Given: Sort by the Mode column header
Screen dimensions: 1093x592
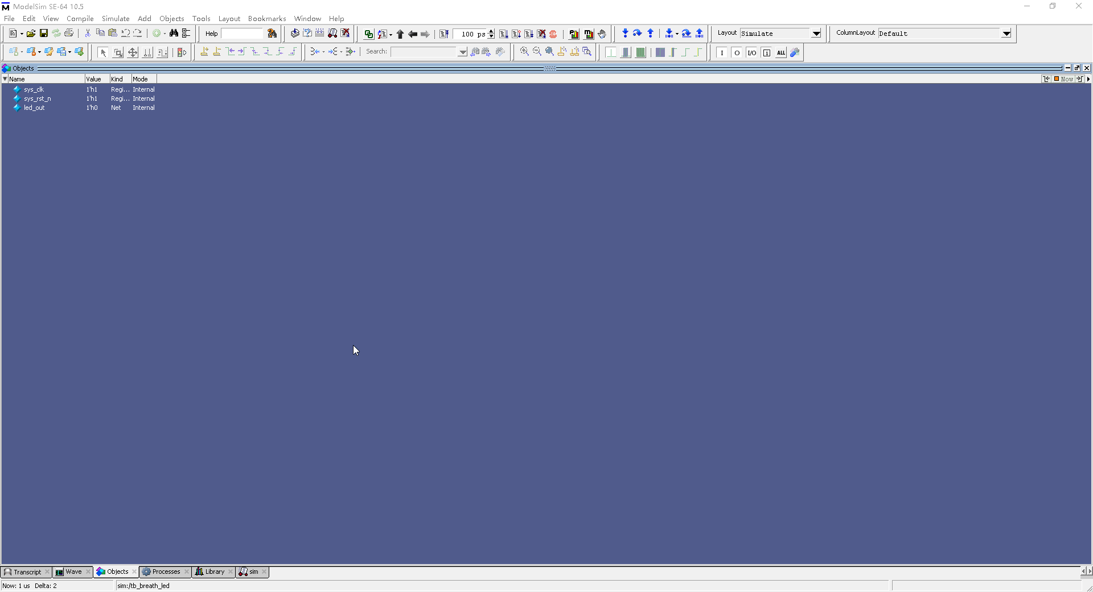Looking at the screenshot, I should (x=143, y=79).
